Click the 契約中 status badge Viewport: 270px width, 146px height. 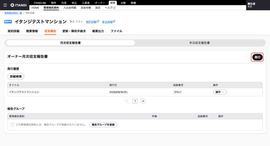coord(8,22)
